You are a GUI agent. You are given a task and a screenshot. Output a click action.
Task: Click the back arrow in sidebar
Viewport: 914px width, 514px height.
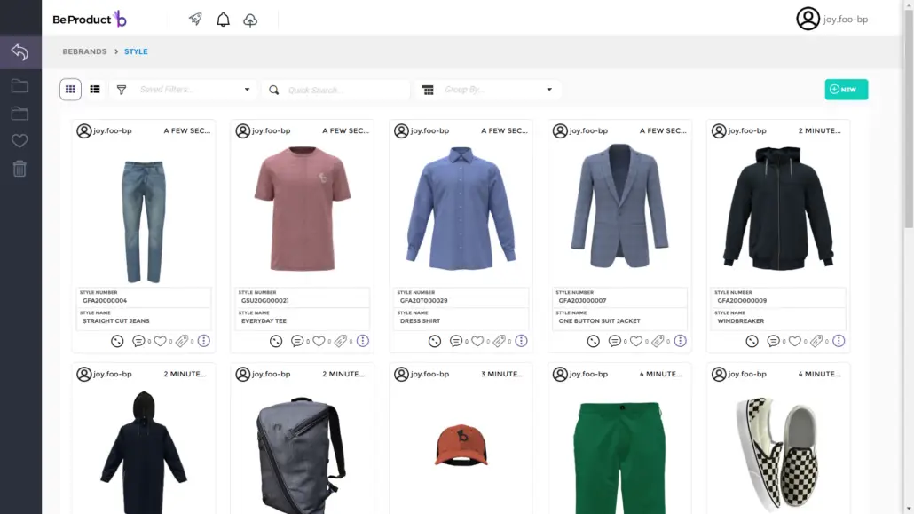20,52
